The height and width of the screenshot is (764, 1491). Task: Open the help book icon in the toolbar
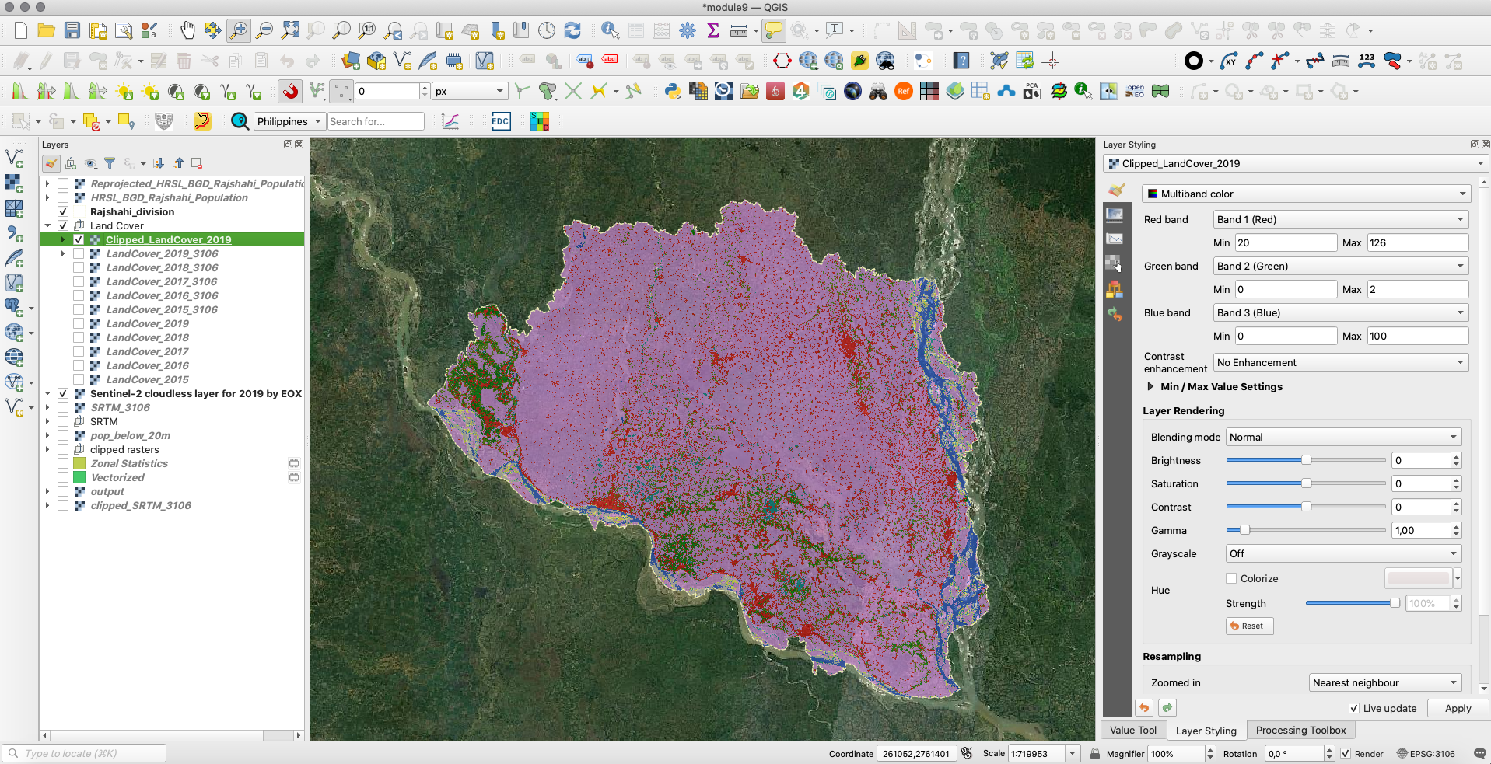(x=962, y=61)
